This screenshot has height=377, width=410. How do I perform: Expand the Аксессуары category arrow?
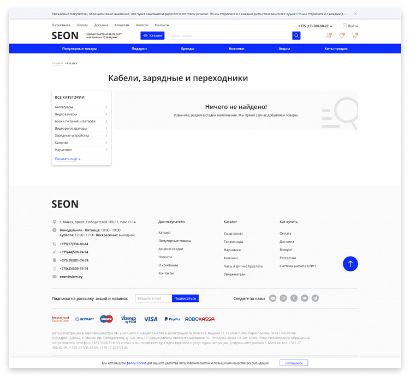pos(106,107)
